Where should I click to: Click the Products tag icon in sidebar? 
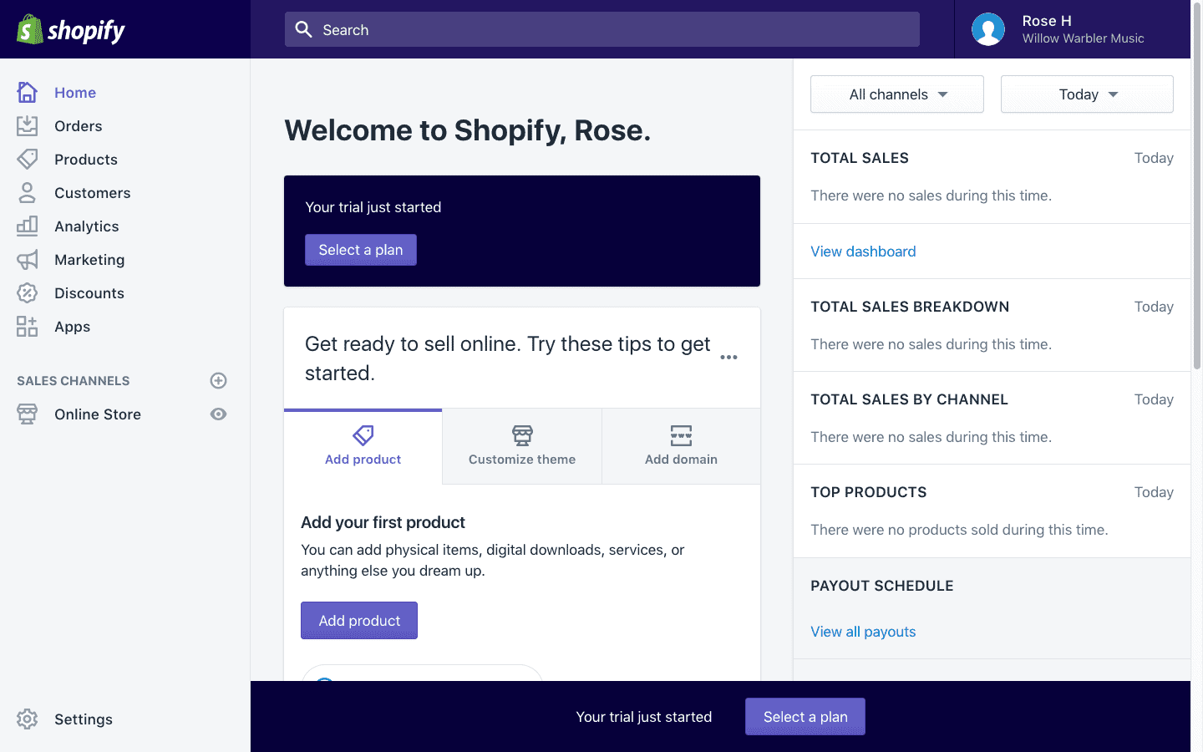28,159
